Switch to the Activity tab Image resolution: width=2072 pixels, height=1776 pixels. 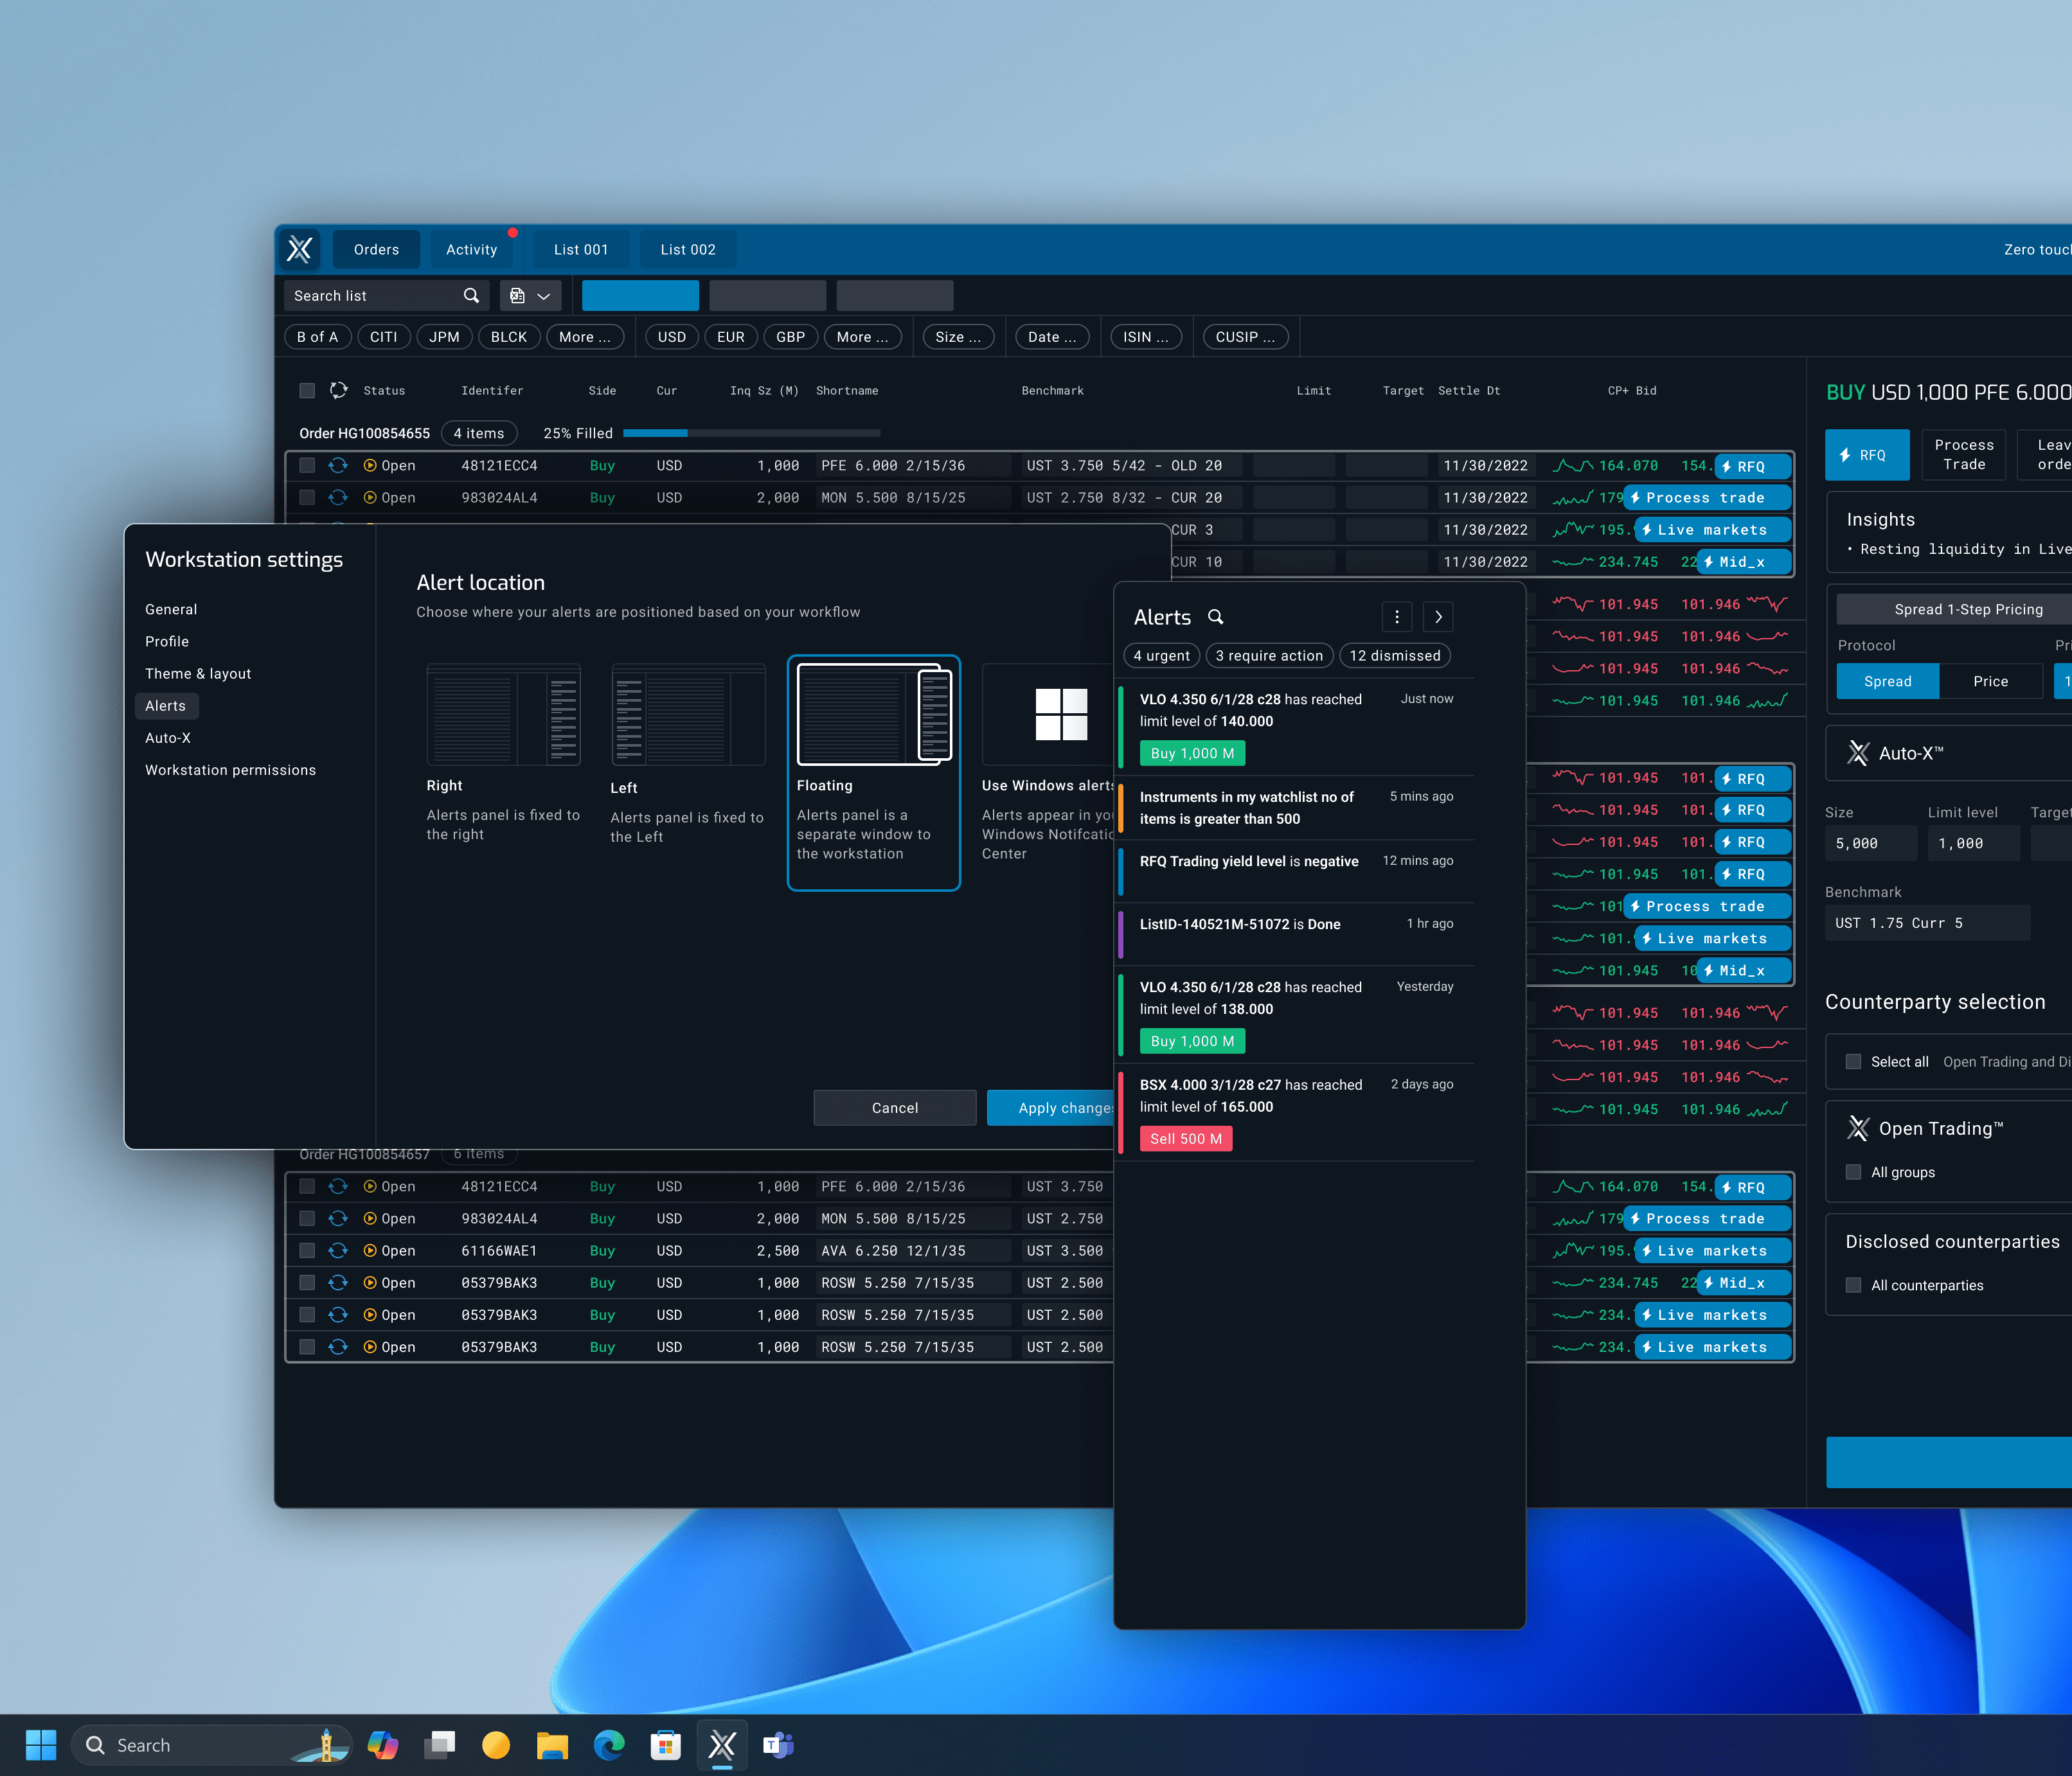click(470, 249)
